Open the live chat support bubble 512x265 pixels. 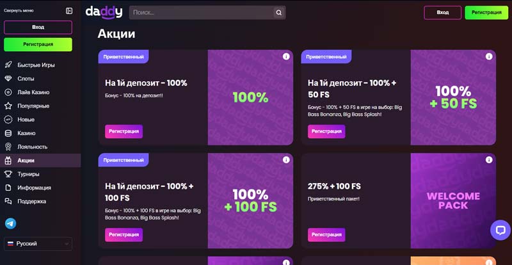click(500, 230)
